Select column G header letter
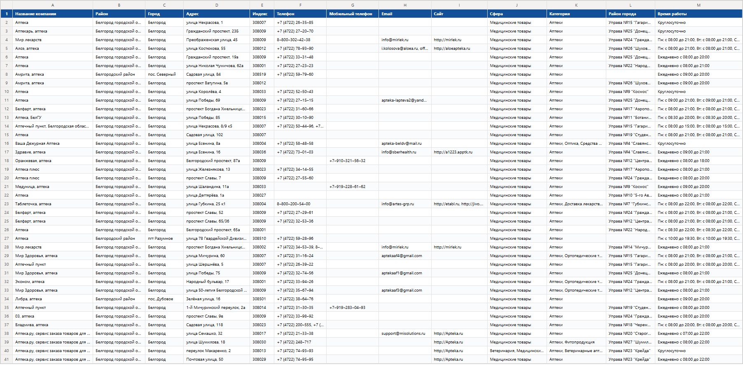743x371 pixels. point(353,5)
